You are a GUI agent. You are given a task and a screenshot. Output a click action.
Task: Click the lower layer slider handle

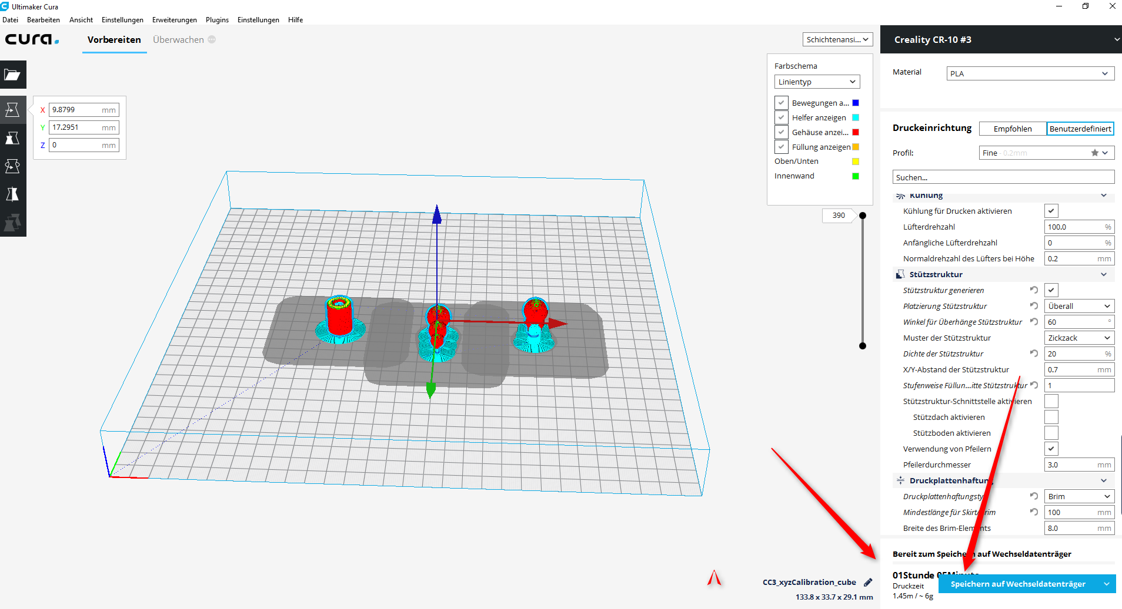(863, 346)
